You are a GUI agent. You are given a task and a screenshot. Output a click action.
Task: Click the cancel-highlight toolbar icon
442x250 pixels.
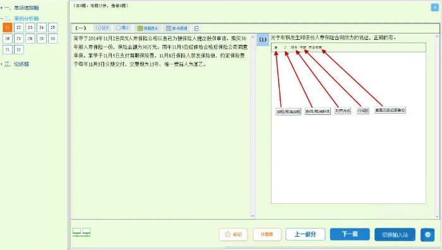pyautogui.click(x=176, y=28)
